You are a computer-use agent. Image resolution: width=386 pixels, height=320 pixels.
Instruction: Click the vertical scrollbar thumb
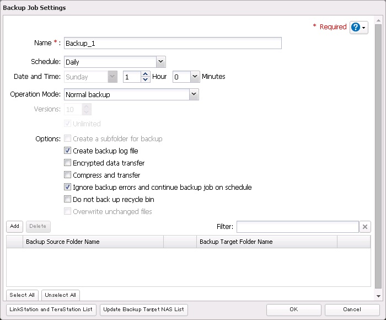378,156
